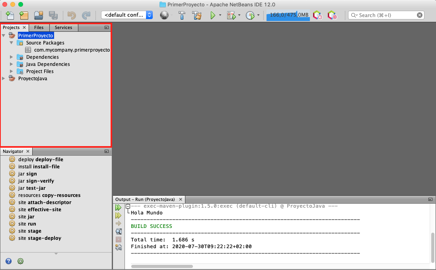This screenshot has height=270, width=436.
Task: Select the site attach-descriptor goal
Action: coord(45,202)
